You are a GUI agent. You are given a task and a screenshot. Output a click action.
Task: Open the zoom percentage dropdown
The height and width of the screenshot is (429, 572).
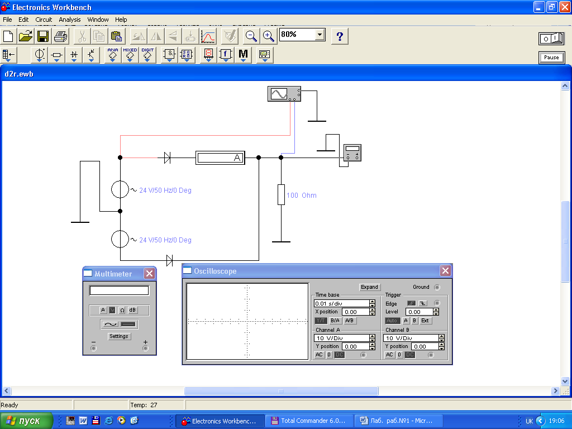click(x=320, y=35)
